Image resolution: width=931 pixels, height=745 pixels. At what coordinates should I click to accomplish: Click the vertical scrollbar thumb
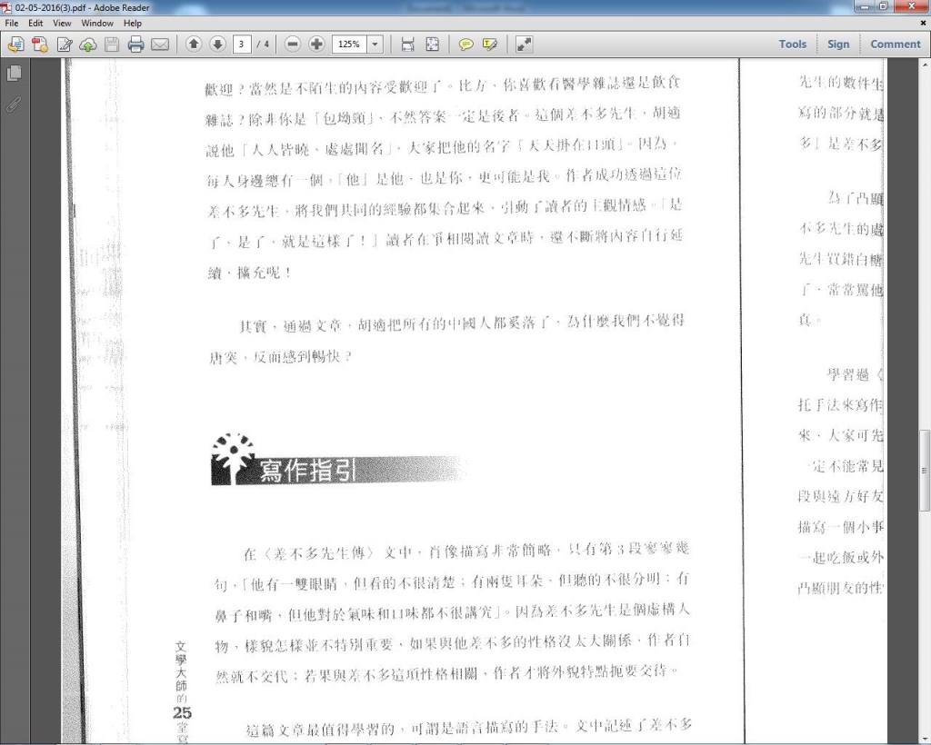coord(925,470)
